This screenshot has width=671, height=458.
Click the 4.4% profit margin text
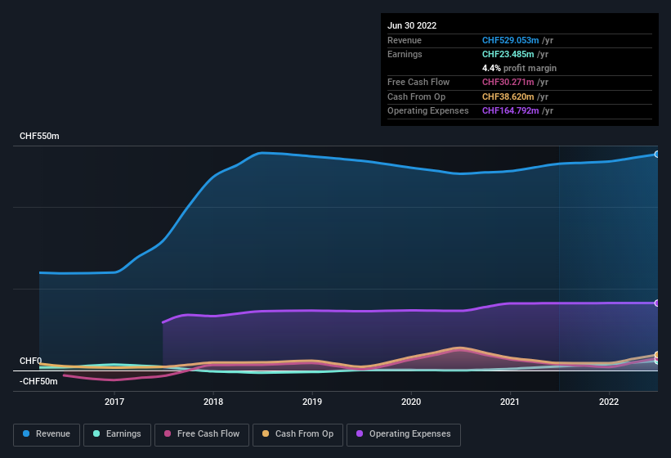point(519,68)
